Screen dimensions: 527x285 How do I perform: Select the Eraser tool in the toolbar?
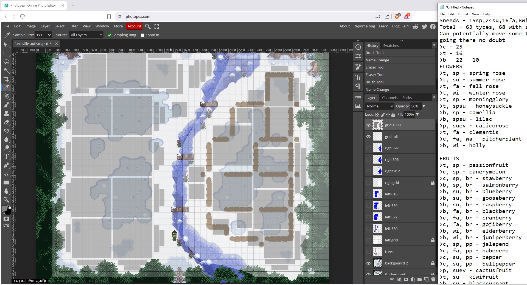6,122
